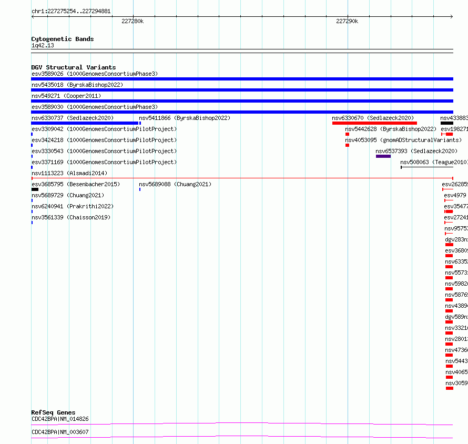Open variant nsv508063 (Teague2010)
Image resolution: width=468 pixels, height=444 pixels.
[x=434, y=162]
